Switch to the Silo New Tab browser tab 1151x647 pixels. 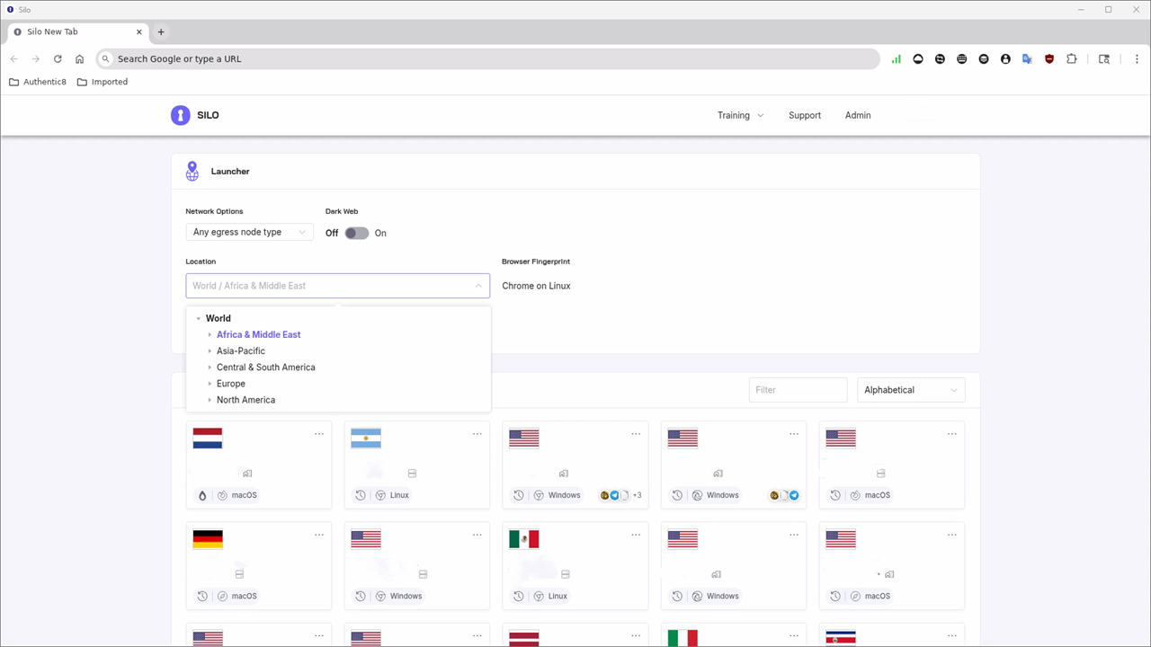tap(77, 31)
